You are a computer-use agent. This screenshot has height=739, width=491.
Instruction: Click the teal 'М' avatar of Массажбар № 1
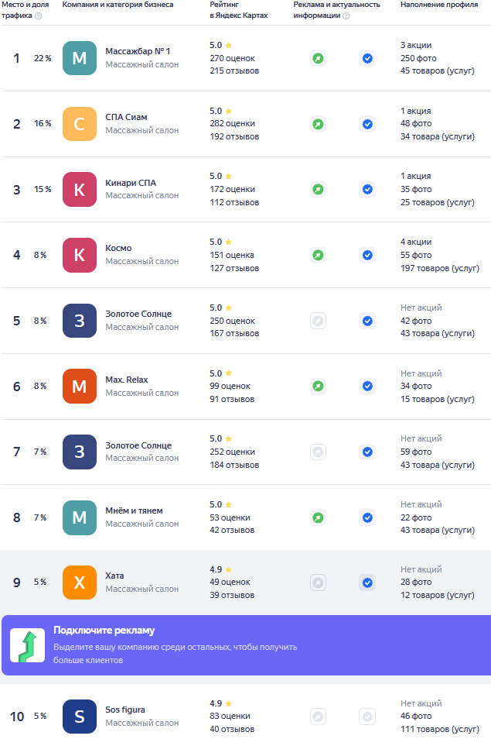pyautogui.click(x=80, y=58)
